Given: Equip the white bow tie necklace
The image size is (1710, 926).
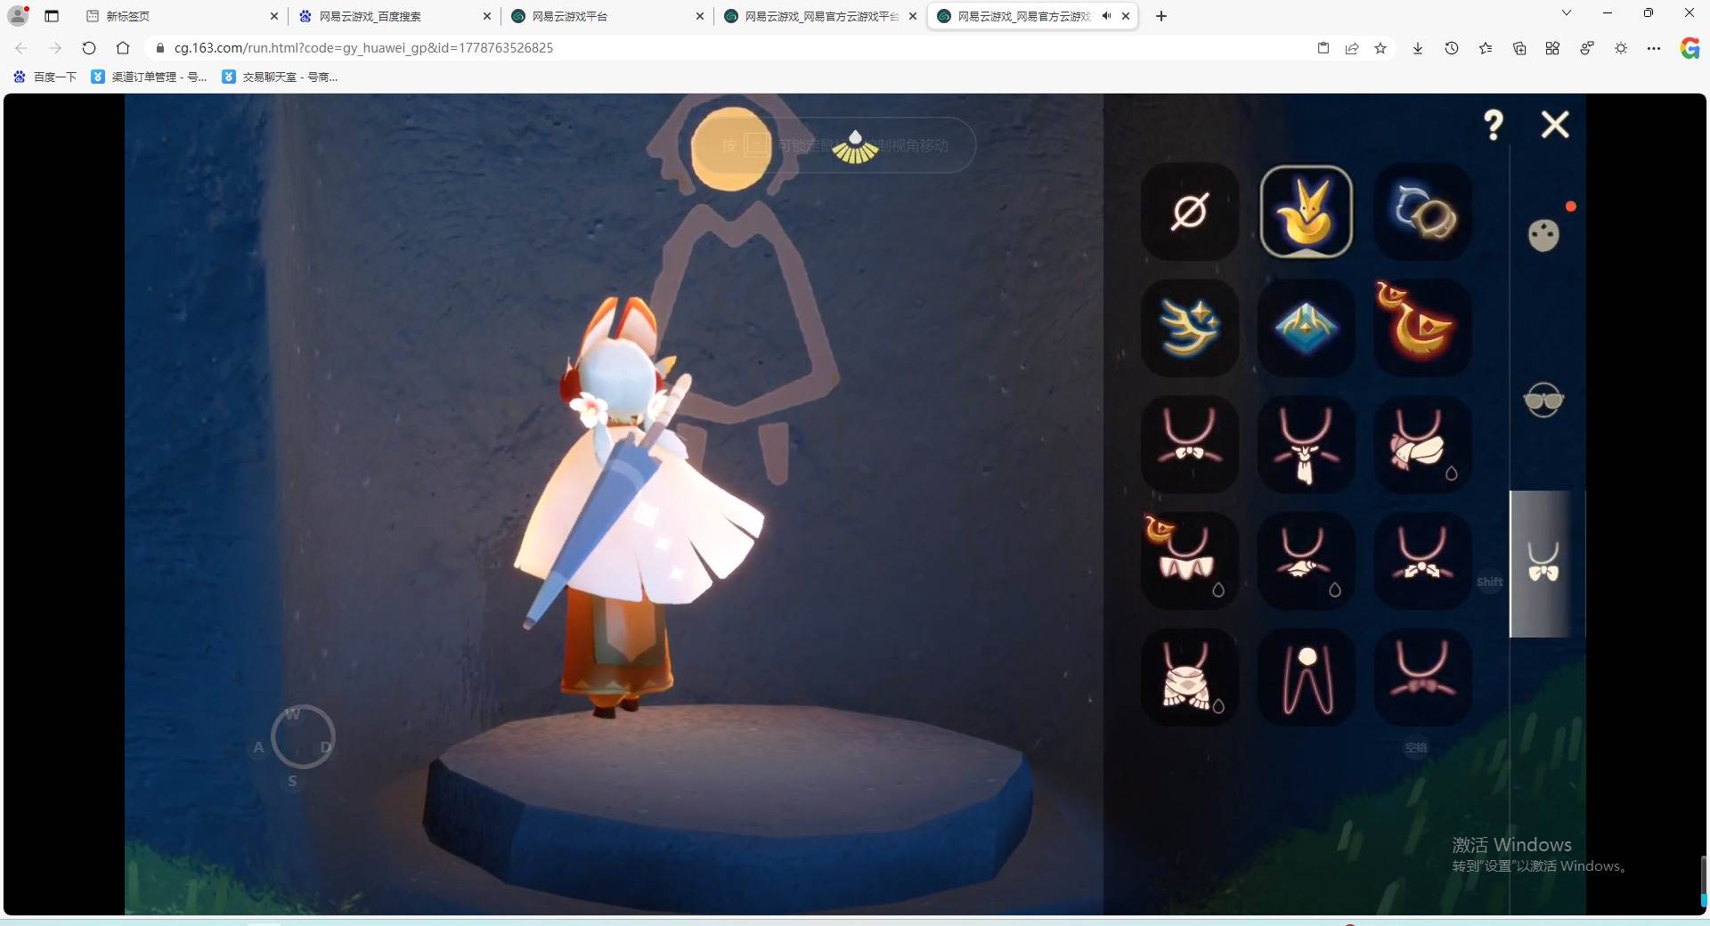Looking at the screenshot, I should pos(1190,444).
